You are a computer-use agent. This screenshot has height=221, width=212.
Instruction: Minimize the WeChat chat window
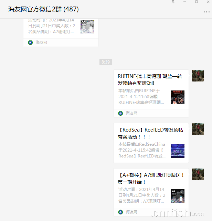click(x=185, y=2)
